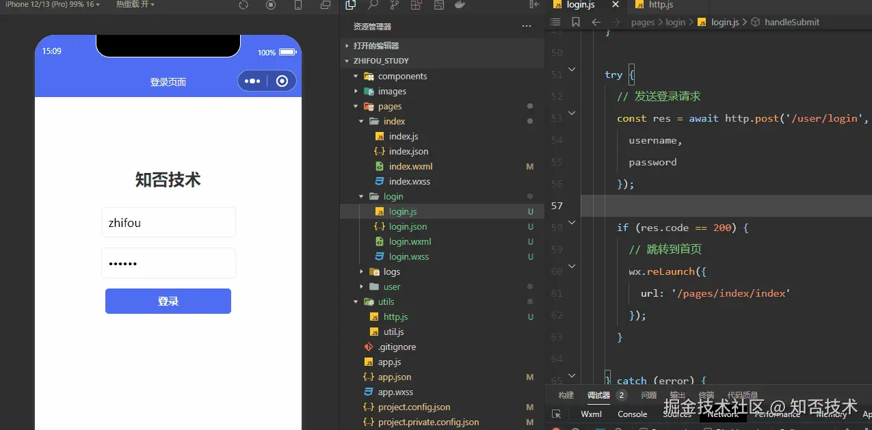Open index.wxml file
Viewport: 872px width, 430px height.
410,166
